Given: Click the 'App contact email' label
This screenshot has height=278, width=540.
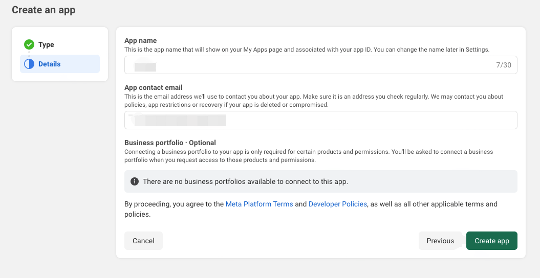Looking at the screenshot, I should click(x=153, y=87).
